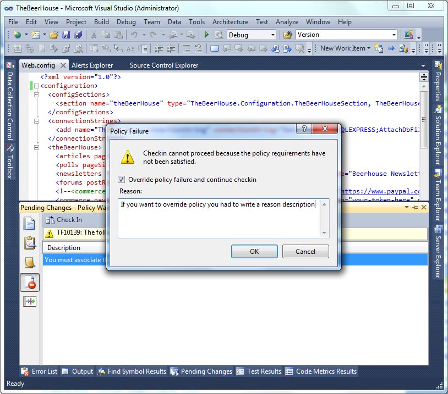This screenshot has height=394, width=448.
Task: Click the Open File folder icon
Action: (x=54, y=35)
